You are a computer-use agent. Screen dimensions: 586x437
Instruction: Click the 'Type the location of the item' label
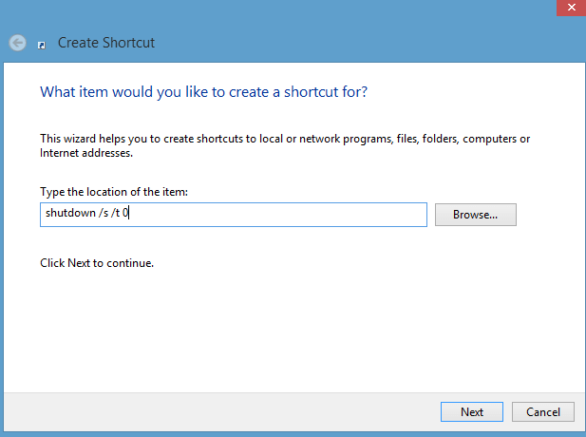(114, 192)
